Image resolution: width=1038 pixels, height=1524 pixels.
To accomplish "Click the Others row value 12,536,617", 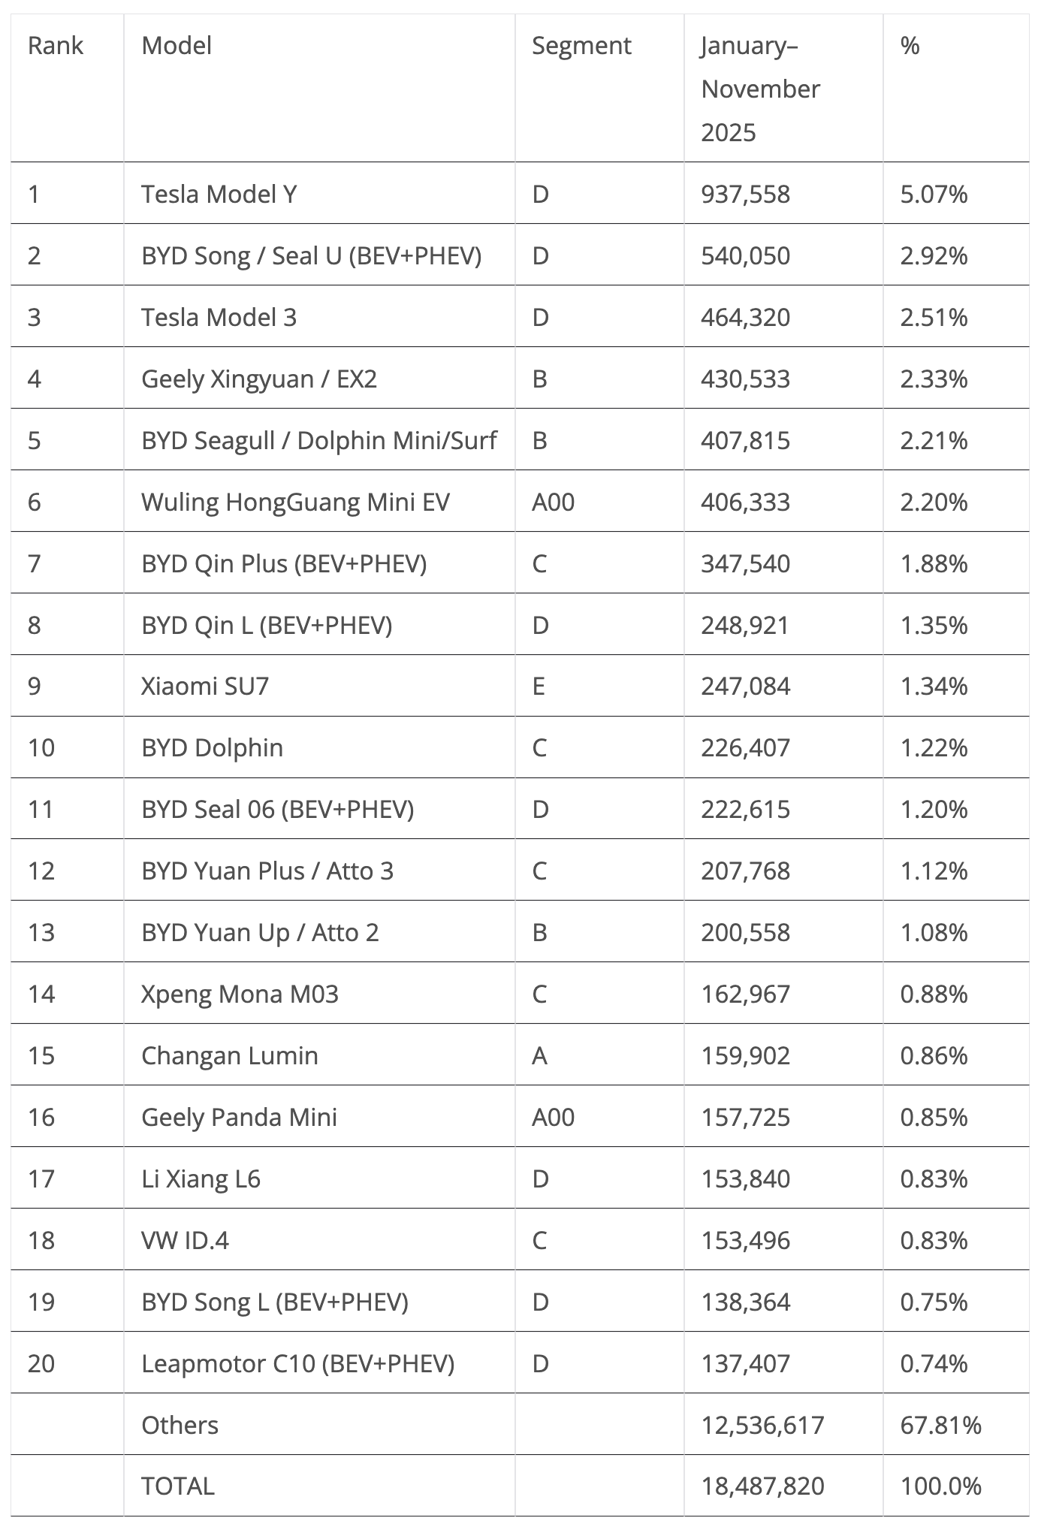I will [762, 1425].
